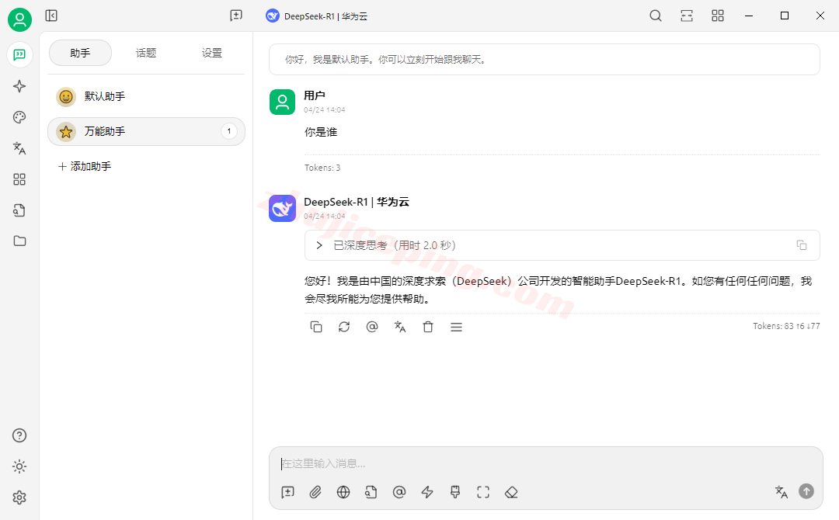Open the files folder sidebar icon
Screen dimensions: 839x520
click(x=19, y=241)
